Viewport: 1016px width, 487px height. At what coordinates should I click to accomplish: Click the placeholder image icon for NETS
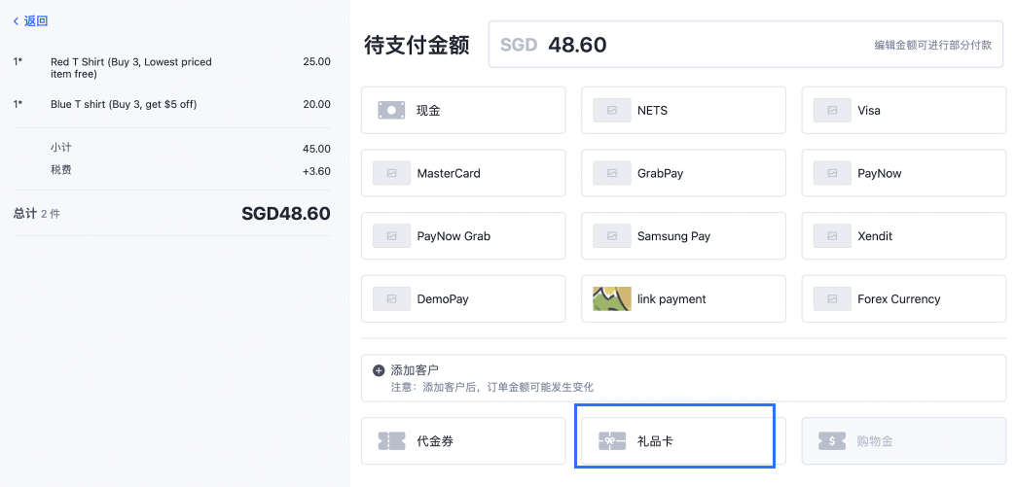(612, 110)
